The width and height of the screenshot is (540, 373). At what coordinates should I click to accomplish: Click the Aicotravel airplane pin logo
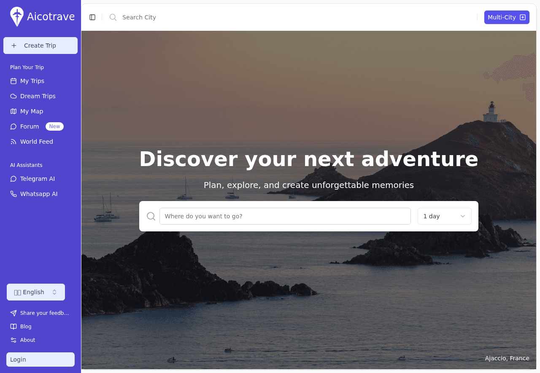[x=17, y=17]
